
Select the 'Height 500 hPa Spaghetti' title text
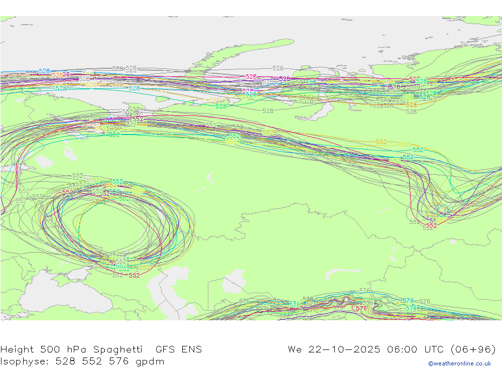(71, 349)
